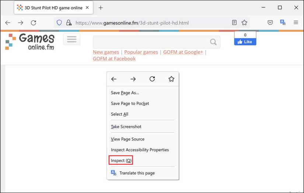The width and height of the screenshot is (304, 193).
Task: Click the padlock site information icon
Action: coord(69,23)
